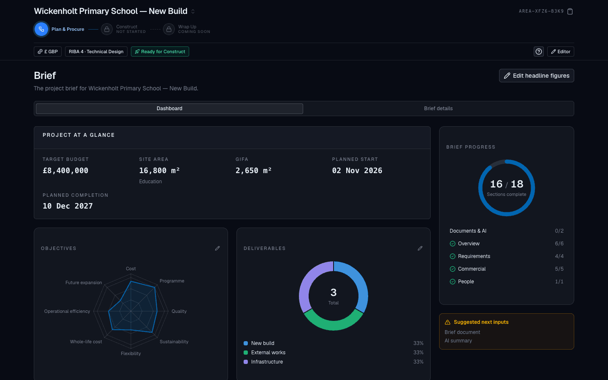Edit the Deliverables card via pencil icon
This screenshot has width=608, height=380.
(x=420, y=248)
